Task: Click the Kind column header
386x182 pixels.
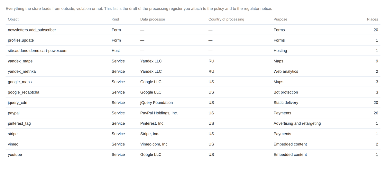Action: 115,19
